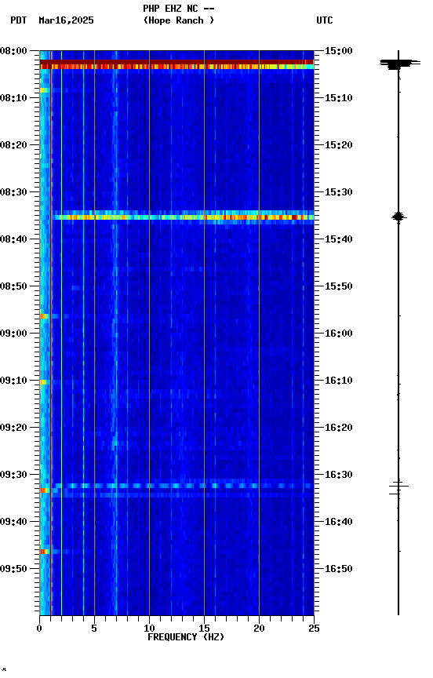Click the 16:10 UTC time label
Viewport: 433px width, 678px height.
(339, 381)
